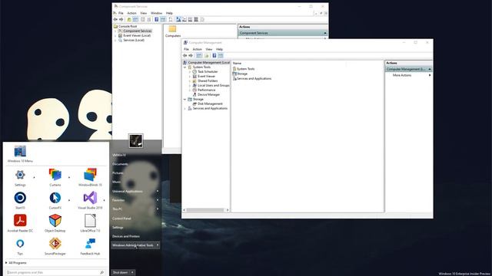The width and height of the screenshot is (492, 276).
Task: Collapse the Storage tree node
Action: [x=184, y=99]
